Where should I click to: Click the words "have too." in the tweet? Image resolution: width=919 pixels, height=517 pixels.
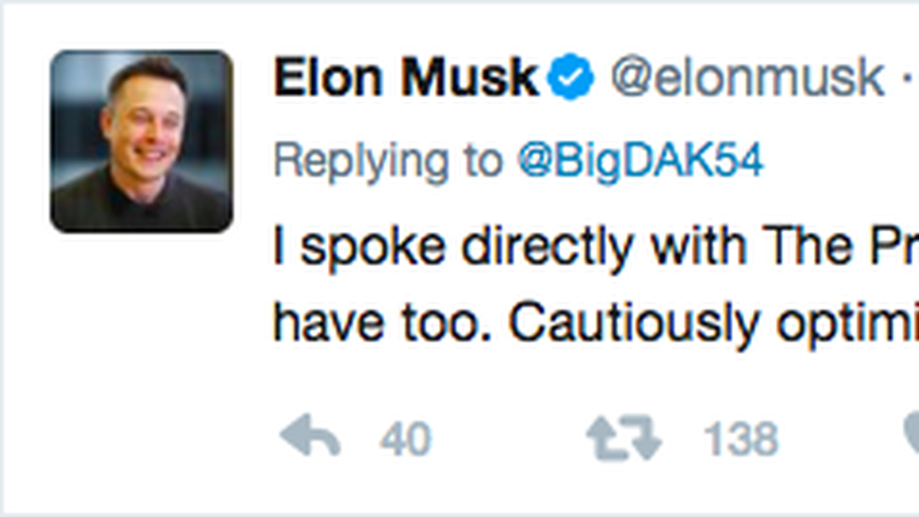382,323
